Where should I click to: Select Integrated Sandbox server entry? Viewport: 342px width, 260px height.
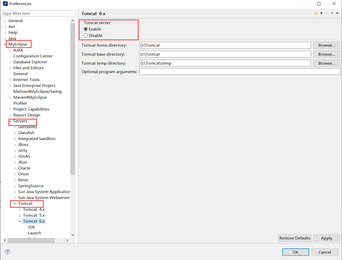[x=37, y=138]
